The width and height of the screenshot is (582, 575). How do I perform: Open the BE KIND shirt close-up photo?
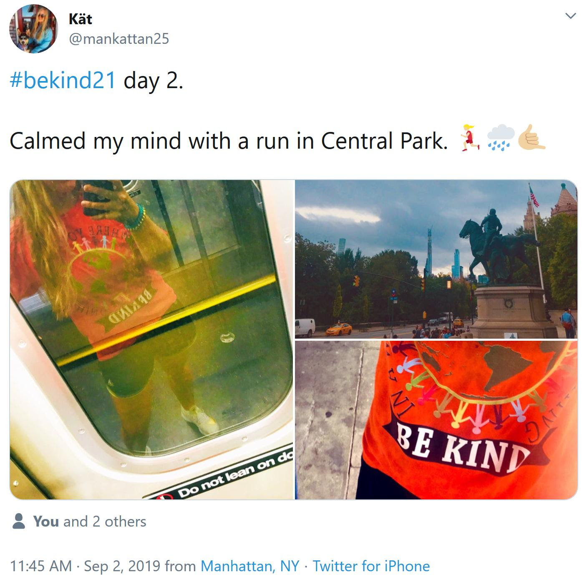[x=436, y=420]
